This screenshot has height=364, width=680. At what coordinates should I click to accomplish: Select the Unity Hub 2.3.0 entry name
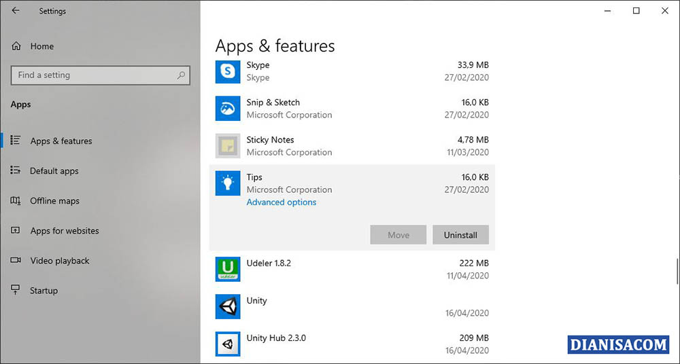(x=276, y=338)
